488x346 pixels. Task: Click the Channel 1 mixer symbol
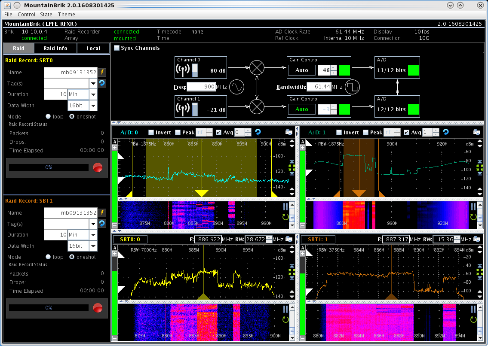tap(257, 106)
